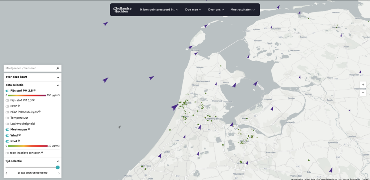The height and width of the screenshot is (180, 370).
Task: Click wind arrow near Hoorn
Action: pos(234,85)
